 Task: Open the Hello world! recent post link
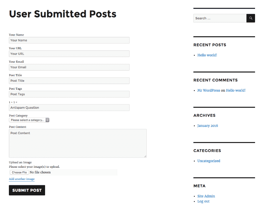tap(207, 55)
